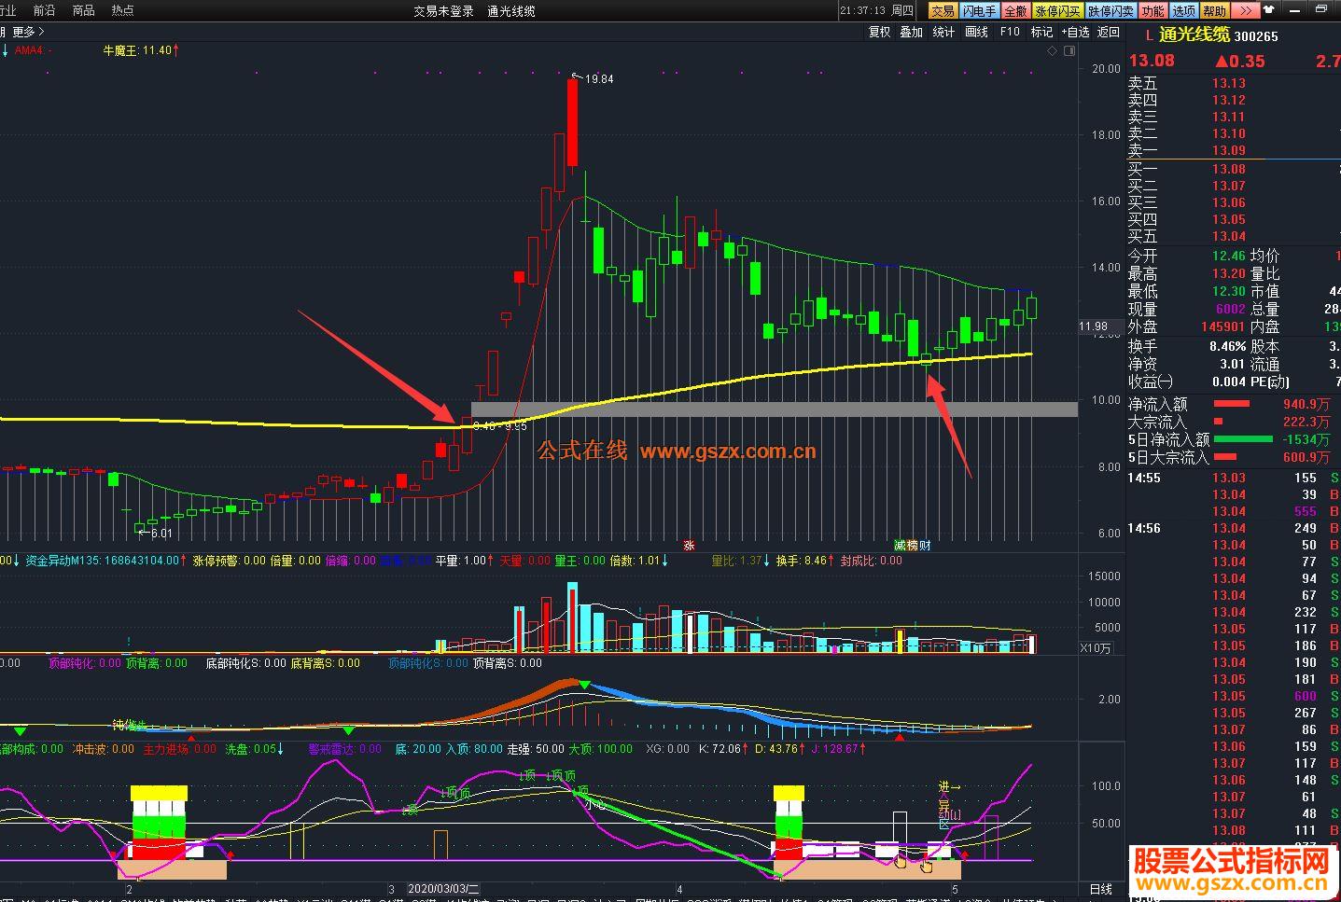1341x902 pixels.
Task: Click the 钝化 label in MACD panel
Action: [124, 724]
